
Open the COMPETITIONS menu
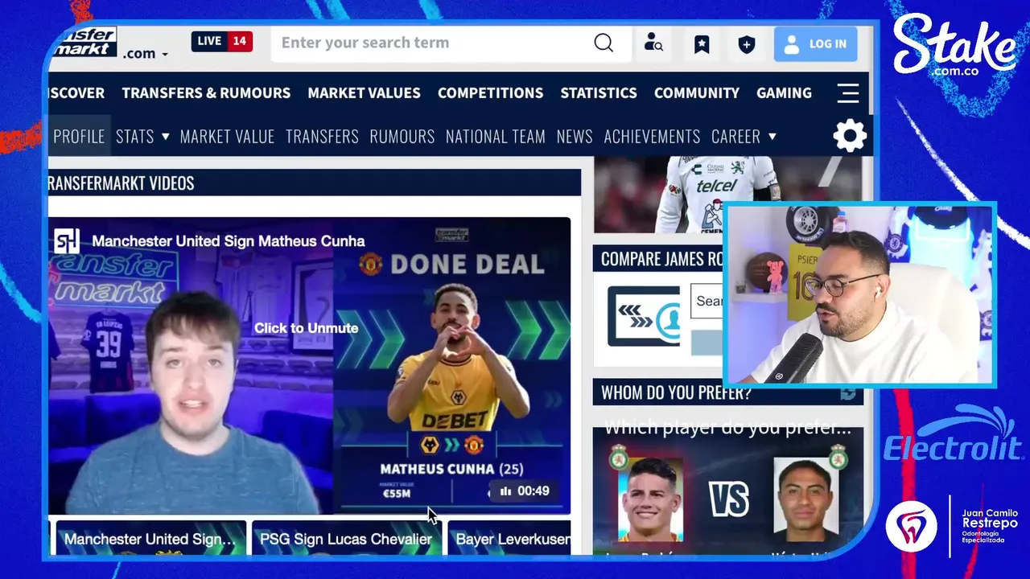(x=490, y=92)
